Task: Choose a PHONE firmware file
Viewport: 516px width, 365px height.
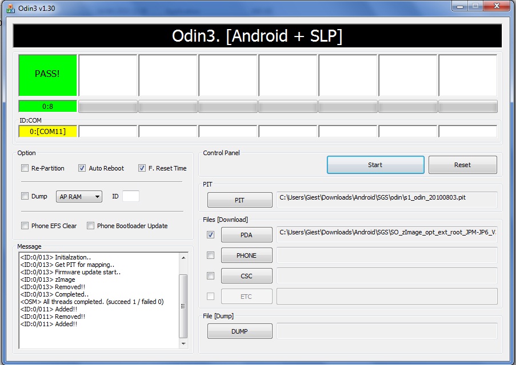Action: click(247, 255)
